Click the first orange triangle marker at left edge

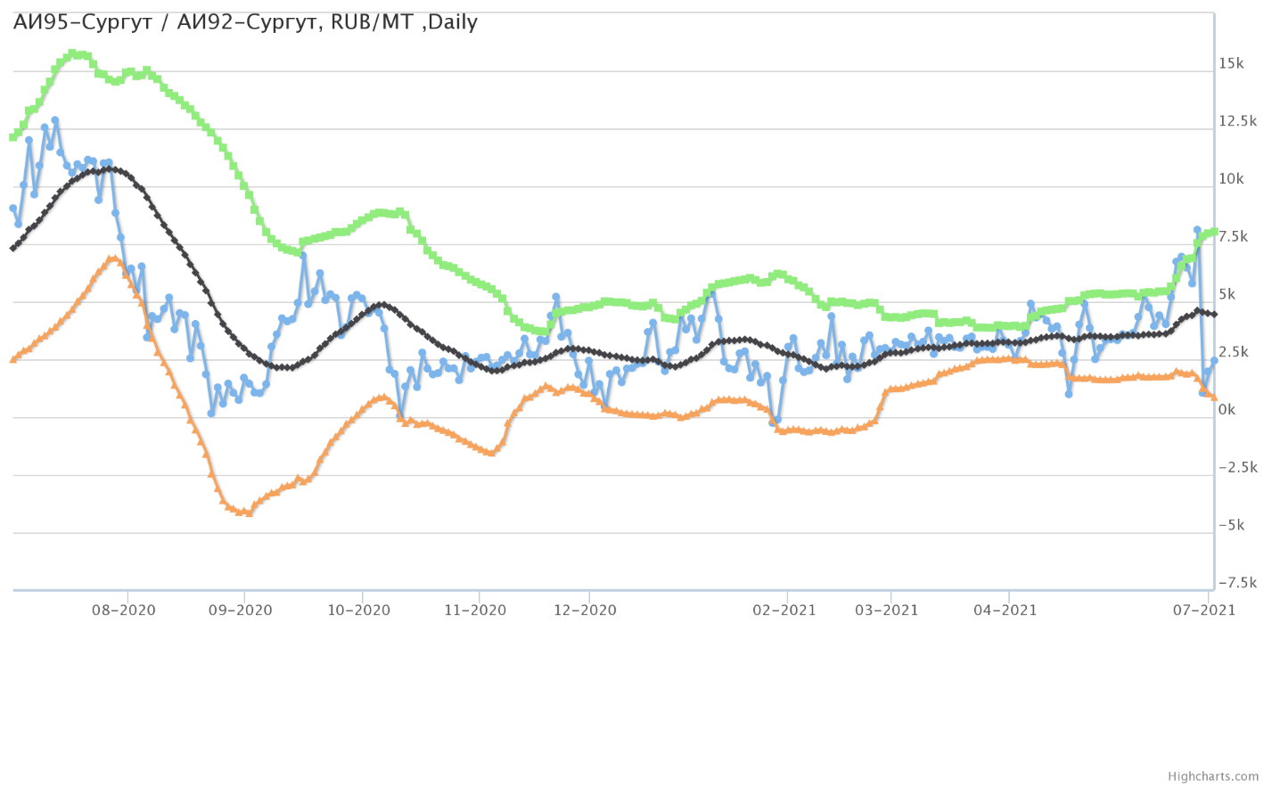tap(12, 359)
